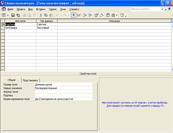
Task: Expand the New Object dropdown arrow
Action: click(x=117, y=15)
